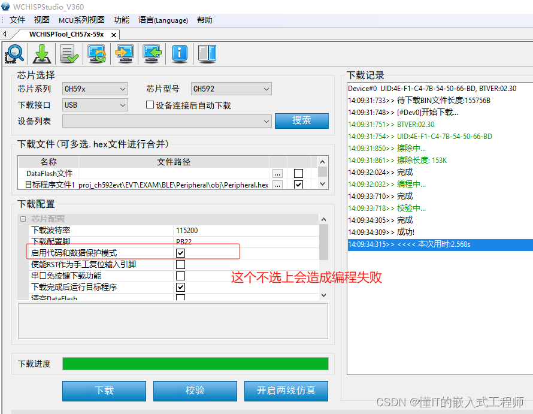Viewport: 533px width, 414px height.
Task: Click the monitor with green arrow icon
Action: (152, 54)
